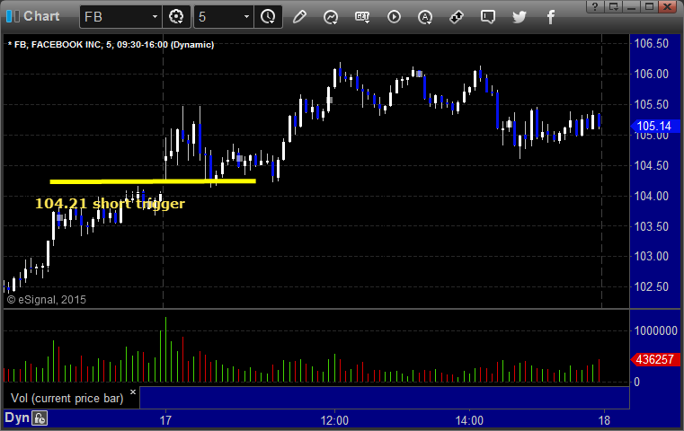Image resolution: width=684 pixels, height=431 pixels.
Task: Click the 103.50 price axis label
Action: 652,226
